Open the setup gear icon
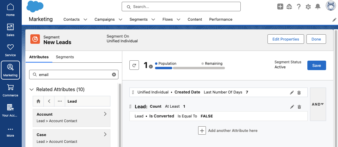The height and width of the screenshot is (147, 338). [308, 7]
